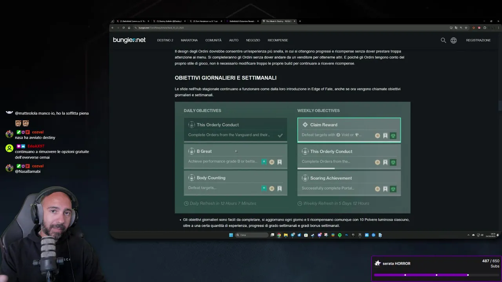Close the This Week In Destiny tab
This screenshot has width=502, height=282.
pos(295,21)
